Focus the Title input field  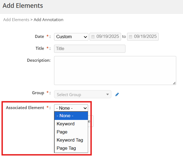(89, 49)
